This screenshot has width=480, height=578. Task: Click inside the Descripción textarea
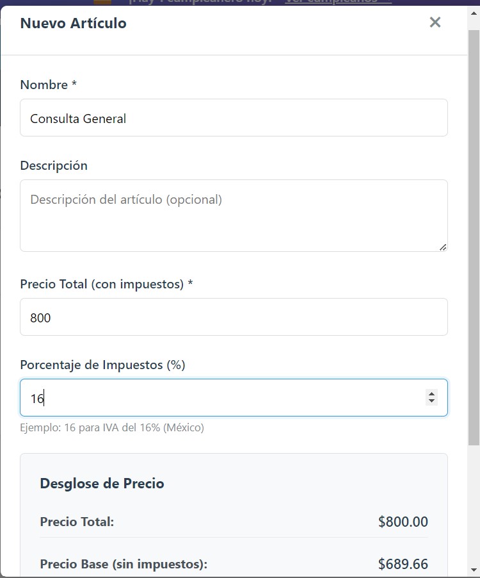pyautogui.click(x=234, y=215)
